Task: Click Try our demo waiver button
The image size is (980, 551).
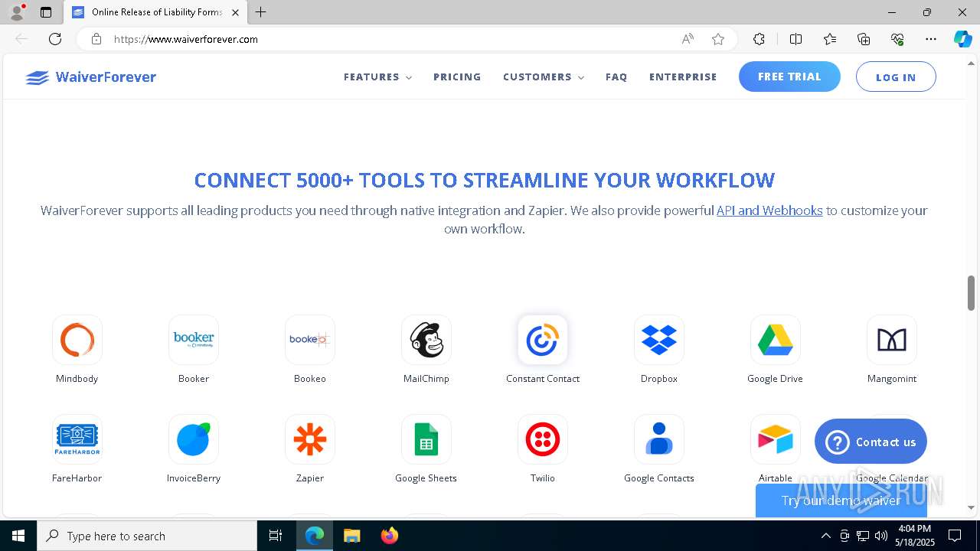Action: pos(841,500)
